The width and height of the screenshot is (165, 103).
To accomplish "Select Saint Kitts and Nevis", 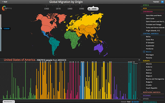I will coord(154,16).
